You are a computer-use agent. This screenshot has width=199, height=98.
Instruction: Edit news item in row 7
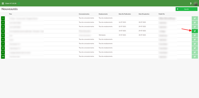click(x=195, y=44)
